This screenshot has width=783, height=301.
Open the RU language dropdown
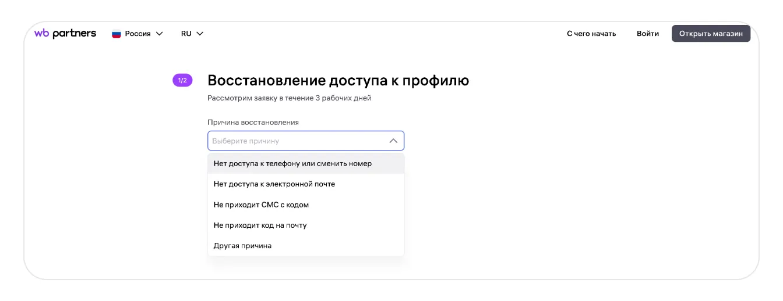pyautogui.click(x=192, y=34)
